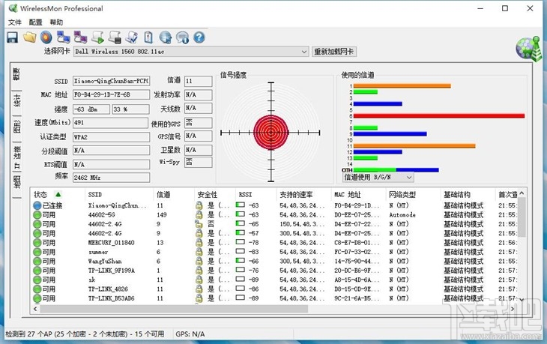Viewport: 547px width, 344px height.
Task: Click the lock icon in TP-LINK_4826 row
Action: click(x=199, y=289)
